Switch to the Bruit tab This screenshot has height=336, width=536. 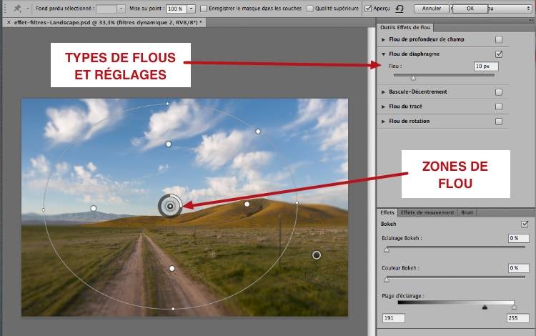pyautogui.click(x=467, y=212)
